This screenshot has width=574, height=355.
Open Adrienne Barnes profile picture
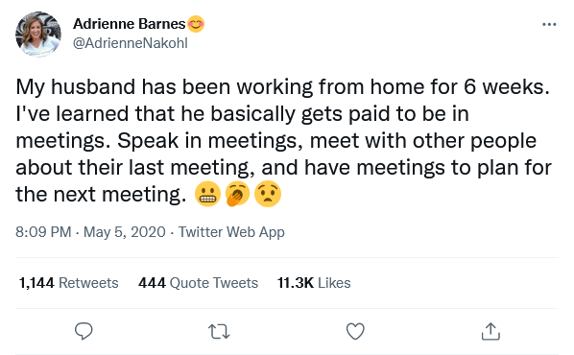(x=38, y=34)
